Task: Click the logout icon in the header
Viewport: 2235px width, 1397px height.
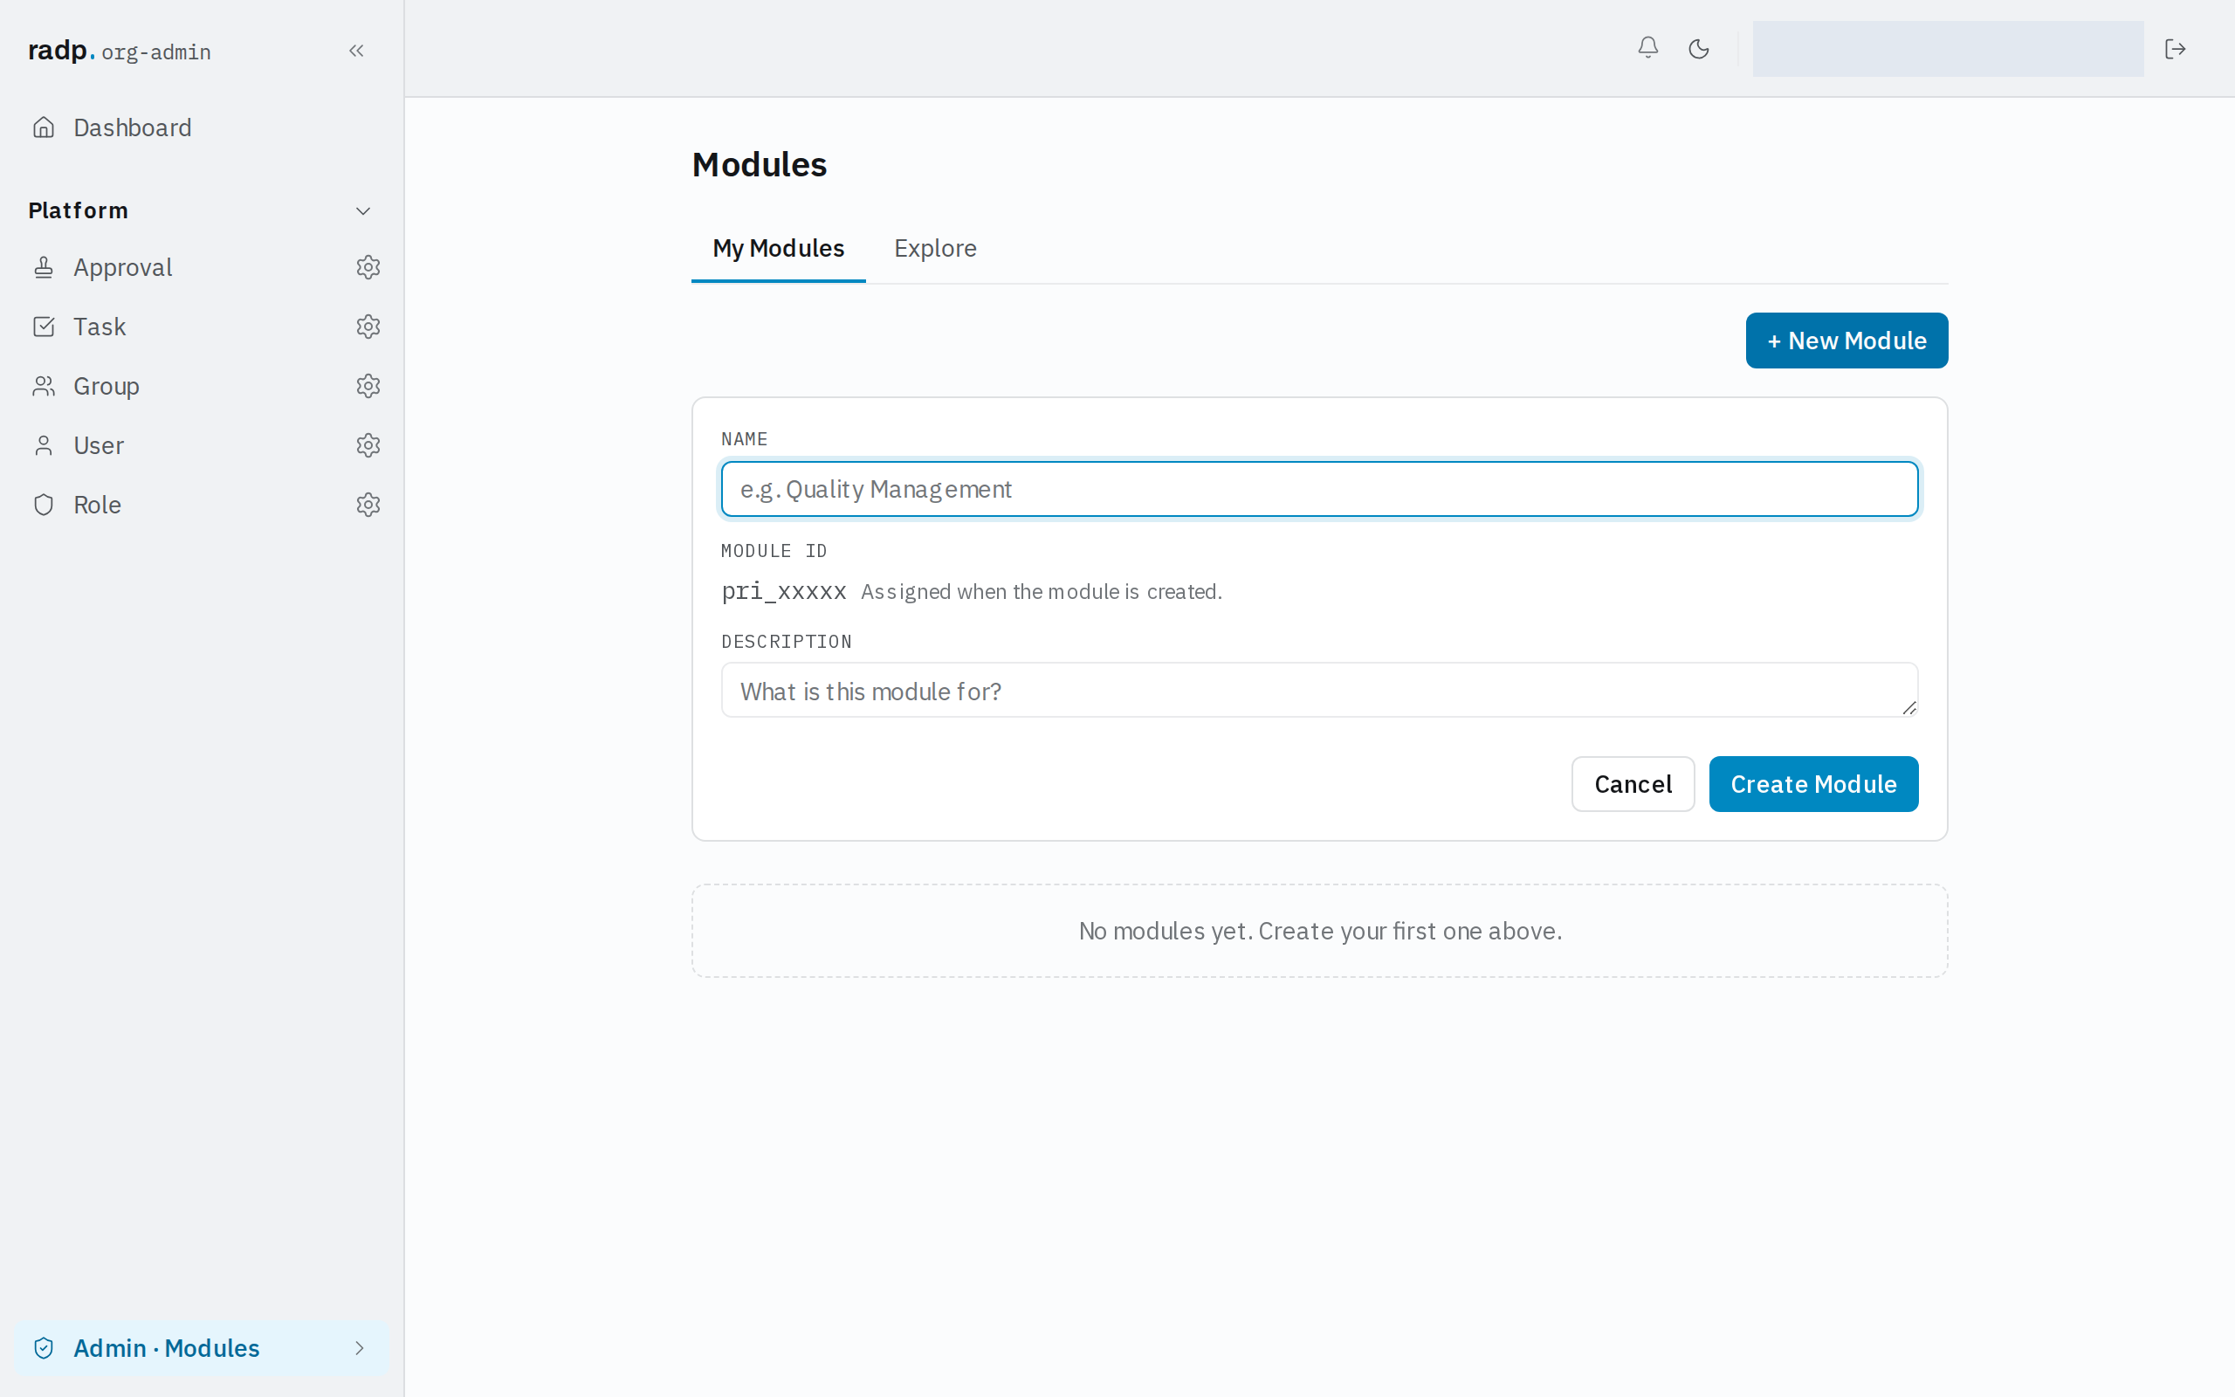Action: (2175, 49)
